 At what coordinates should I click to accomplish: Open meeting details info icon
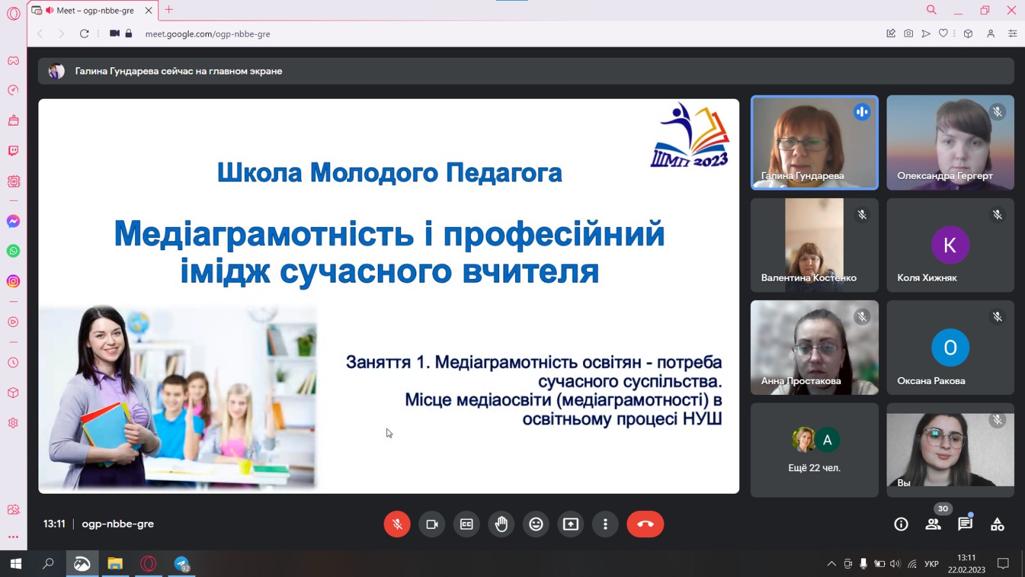coord(901,524)
